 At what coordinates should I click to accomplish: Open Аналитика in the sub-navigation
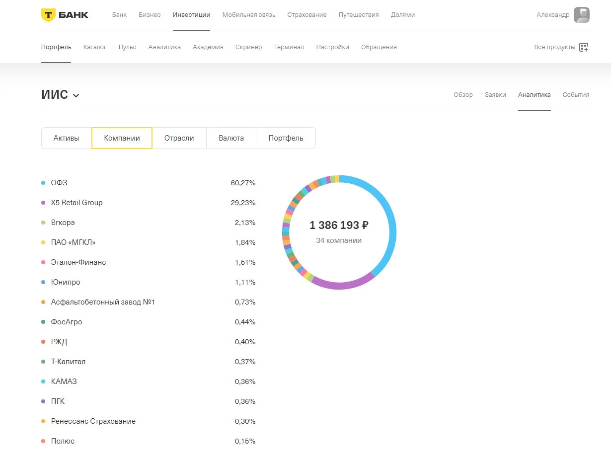point(164,47)
